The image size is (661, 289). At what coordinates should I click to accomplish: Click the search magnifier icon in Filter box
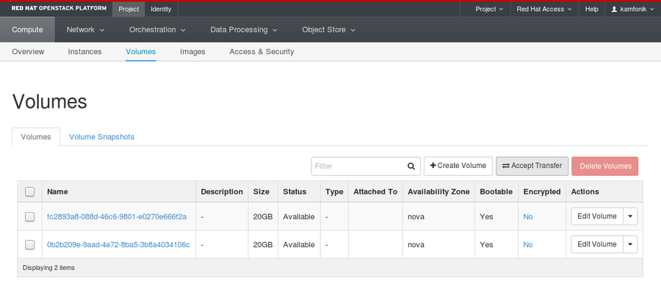(x=411, y=167)
